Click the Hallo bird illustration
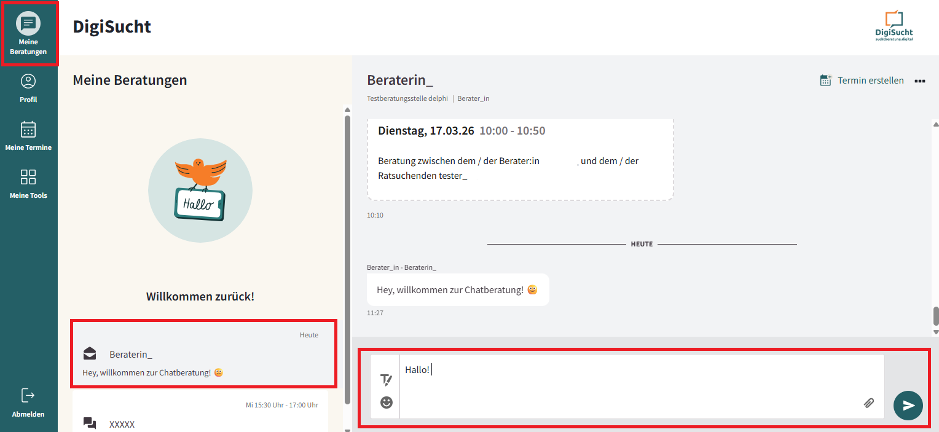The height and width of the screenshot is (432, 939). pos(200,190)
